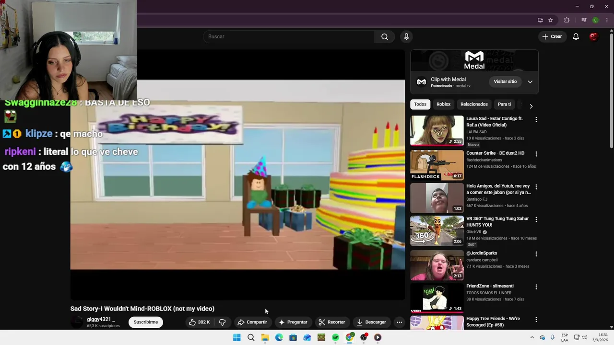This screenshot has width=614, height=345.
Task: Open options menu for VR 360 video
Action: pos(536,219)
